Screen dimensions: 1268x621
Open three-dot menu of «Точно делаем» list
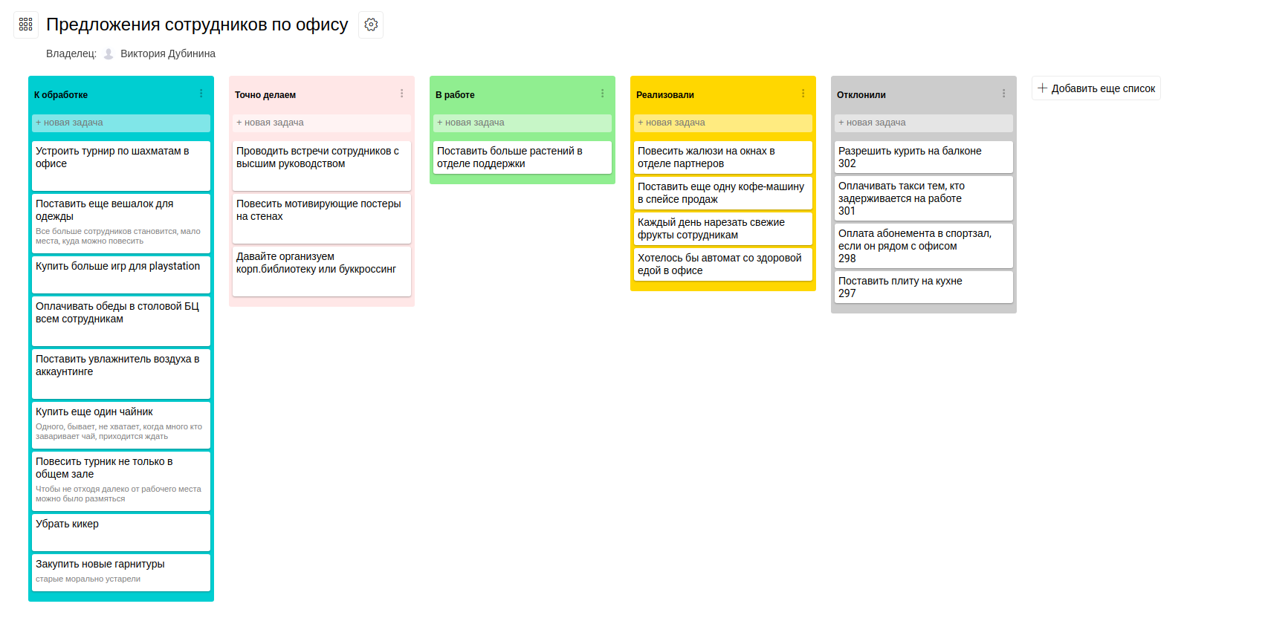click(401, 94)
